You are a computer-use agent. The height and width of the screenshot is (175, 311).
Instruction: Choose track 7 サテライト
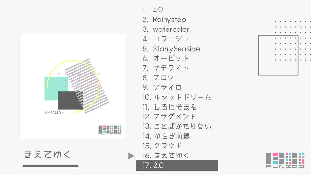pos(166,68)
